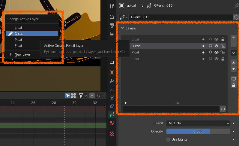Click gp cat in the breadcrumb

pyautogui.click(x=131, y=5)
